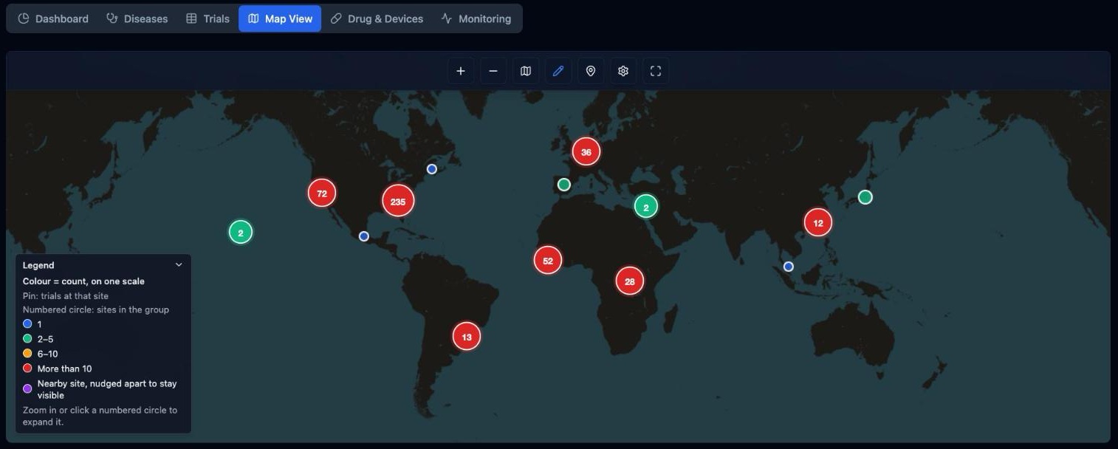The width and height of the screenshot is (1118, 449).
Task: Click the Legend title text
Action: tap(38, 265)
